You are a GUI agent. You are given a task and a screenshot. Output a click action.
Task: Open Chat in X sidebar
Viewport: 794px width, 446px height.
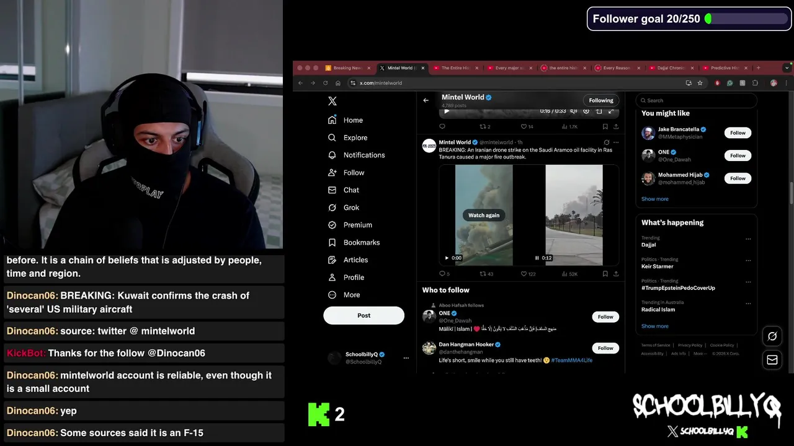click(343, 190)
